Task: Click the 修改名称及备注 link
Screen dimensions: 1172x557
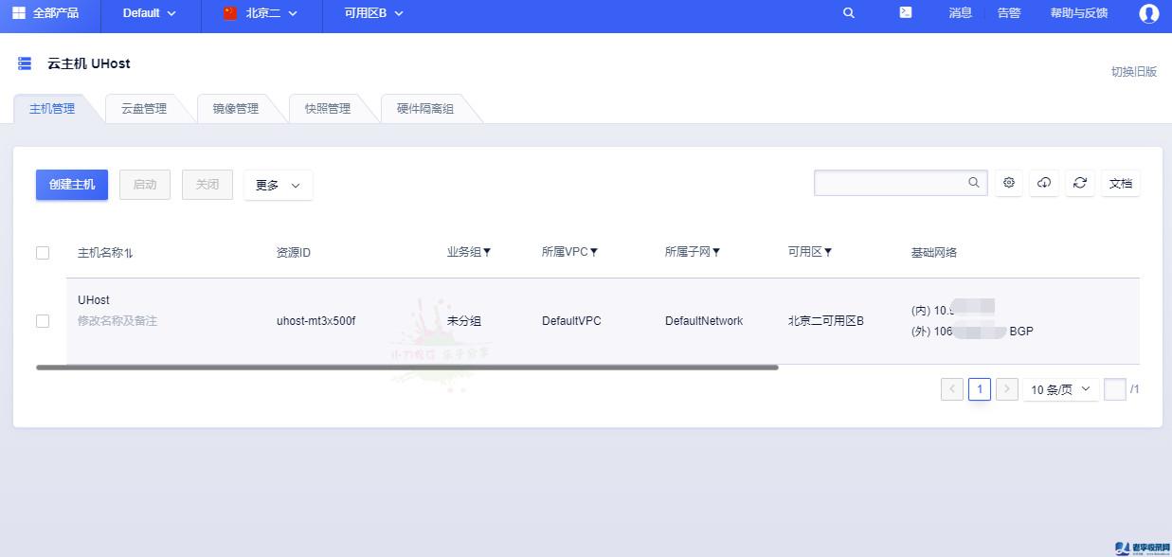Action: 117,321
